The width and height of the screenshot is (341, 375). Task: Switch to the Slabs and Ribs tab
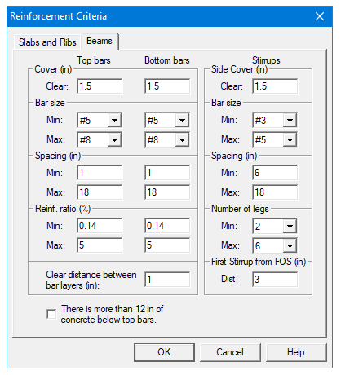47,42
